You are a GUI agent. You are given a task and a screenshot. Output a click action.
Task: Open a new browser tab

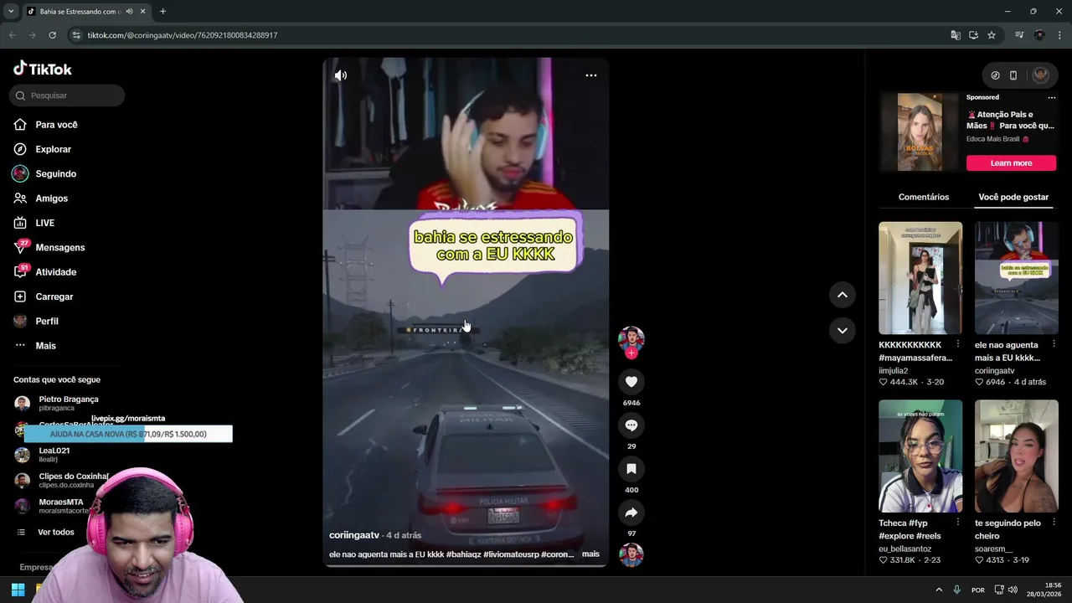tap(162, 11)
